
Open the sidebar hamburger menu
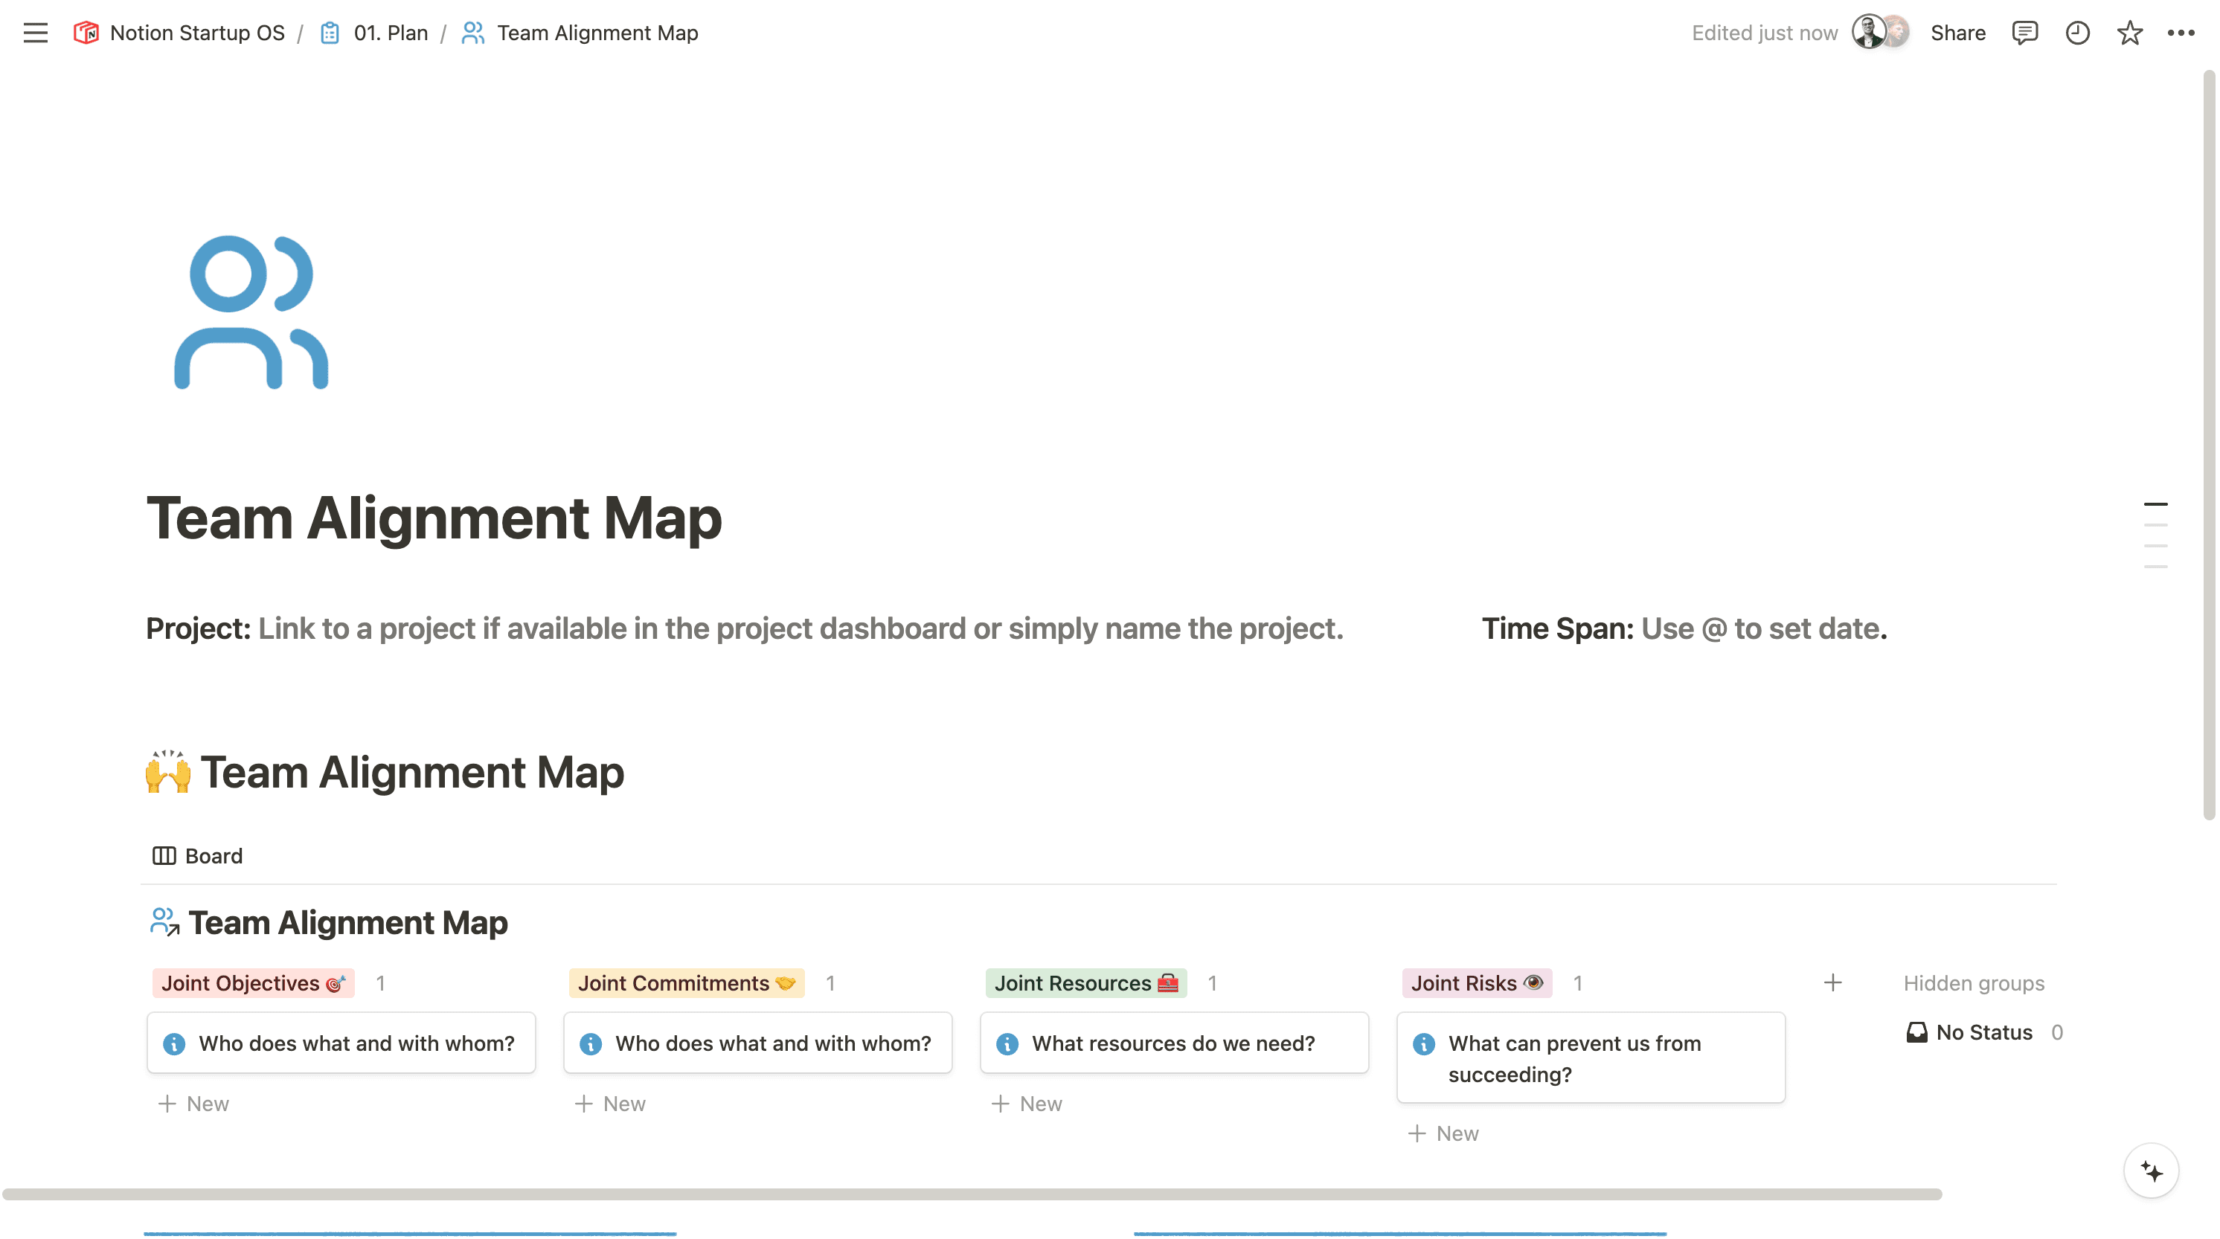pyautogui.click(x=35, y=33)
